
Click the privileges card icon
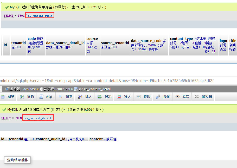[139, 97]
